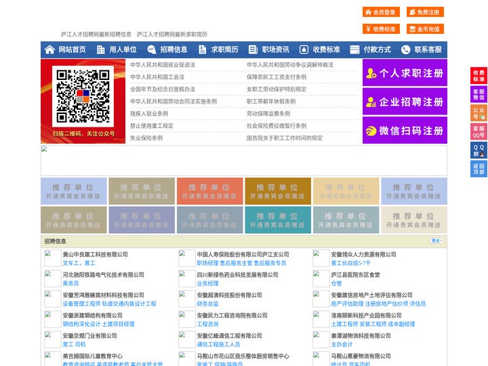
Task: Open the 招聘信息 navigation item
Action: tap(174, 49)
